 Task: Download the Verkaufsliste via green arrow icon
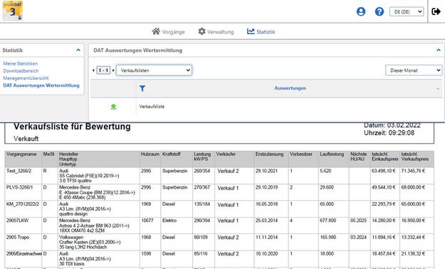click(x=113, y=107)
